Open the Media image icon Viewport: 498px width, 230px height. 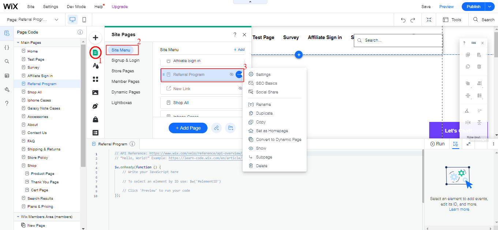pyautogui.click(x=95, y=93)
